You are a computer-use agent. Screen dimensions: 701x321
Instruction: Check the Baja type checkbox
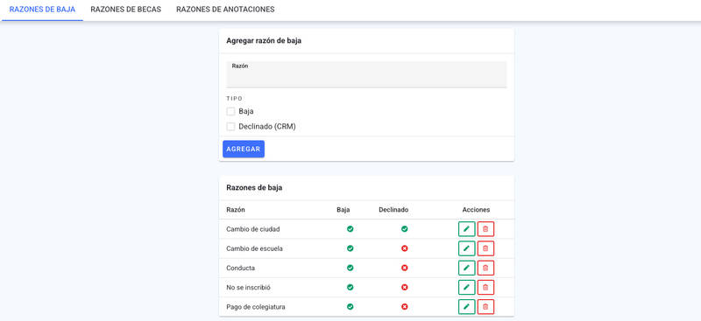(230, 112)
